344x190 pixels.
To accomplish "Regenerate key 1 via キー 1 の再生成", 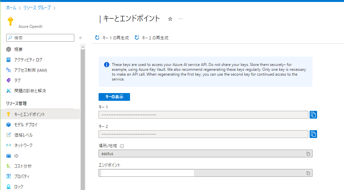I will (112, 38).
